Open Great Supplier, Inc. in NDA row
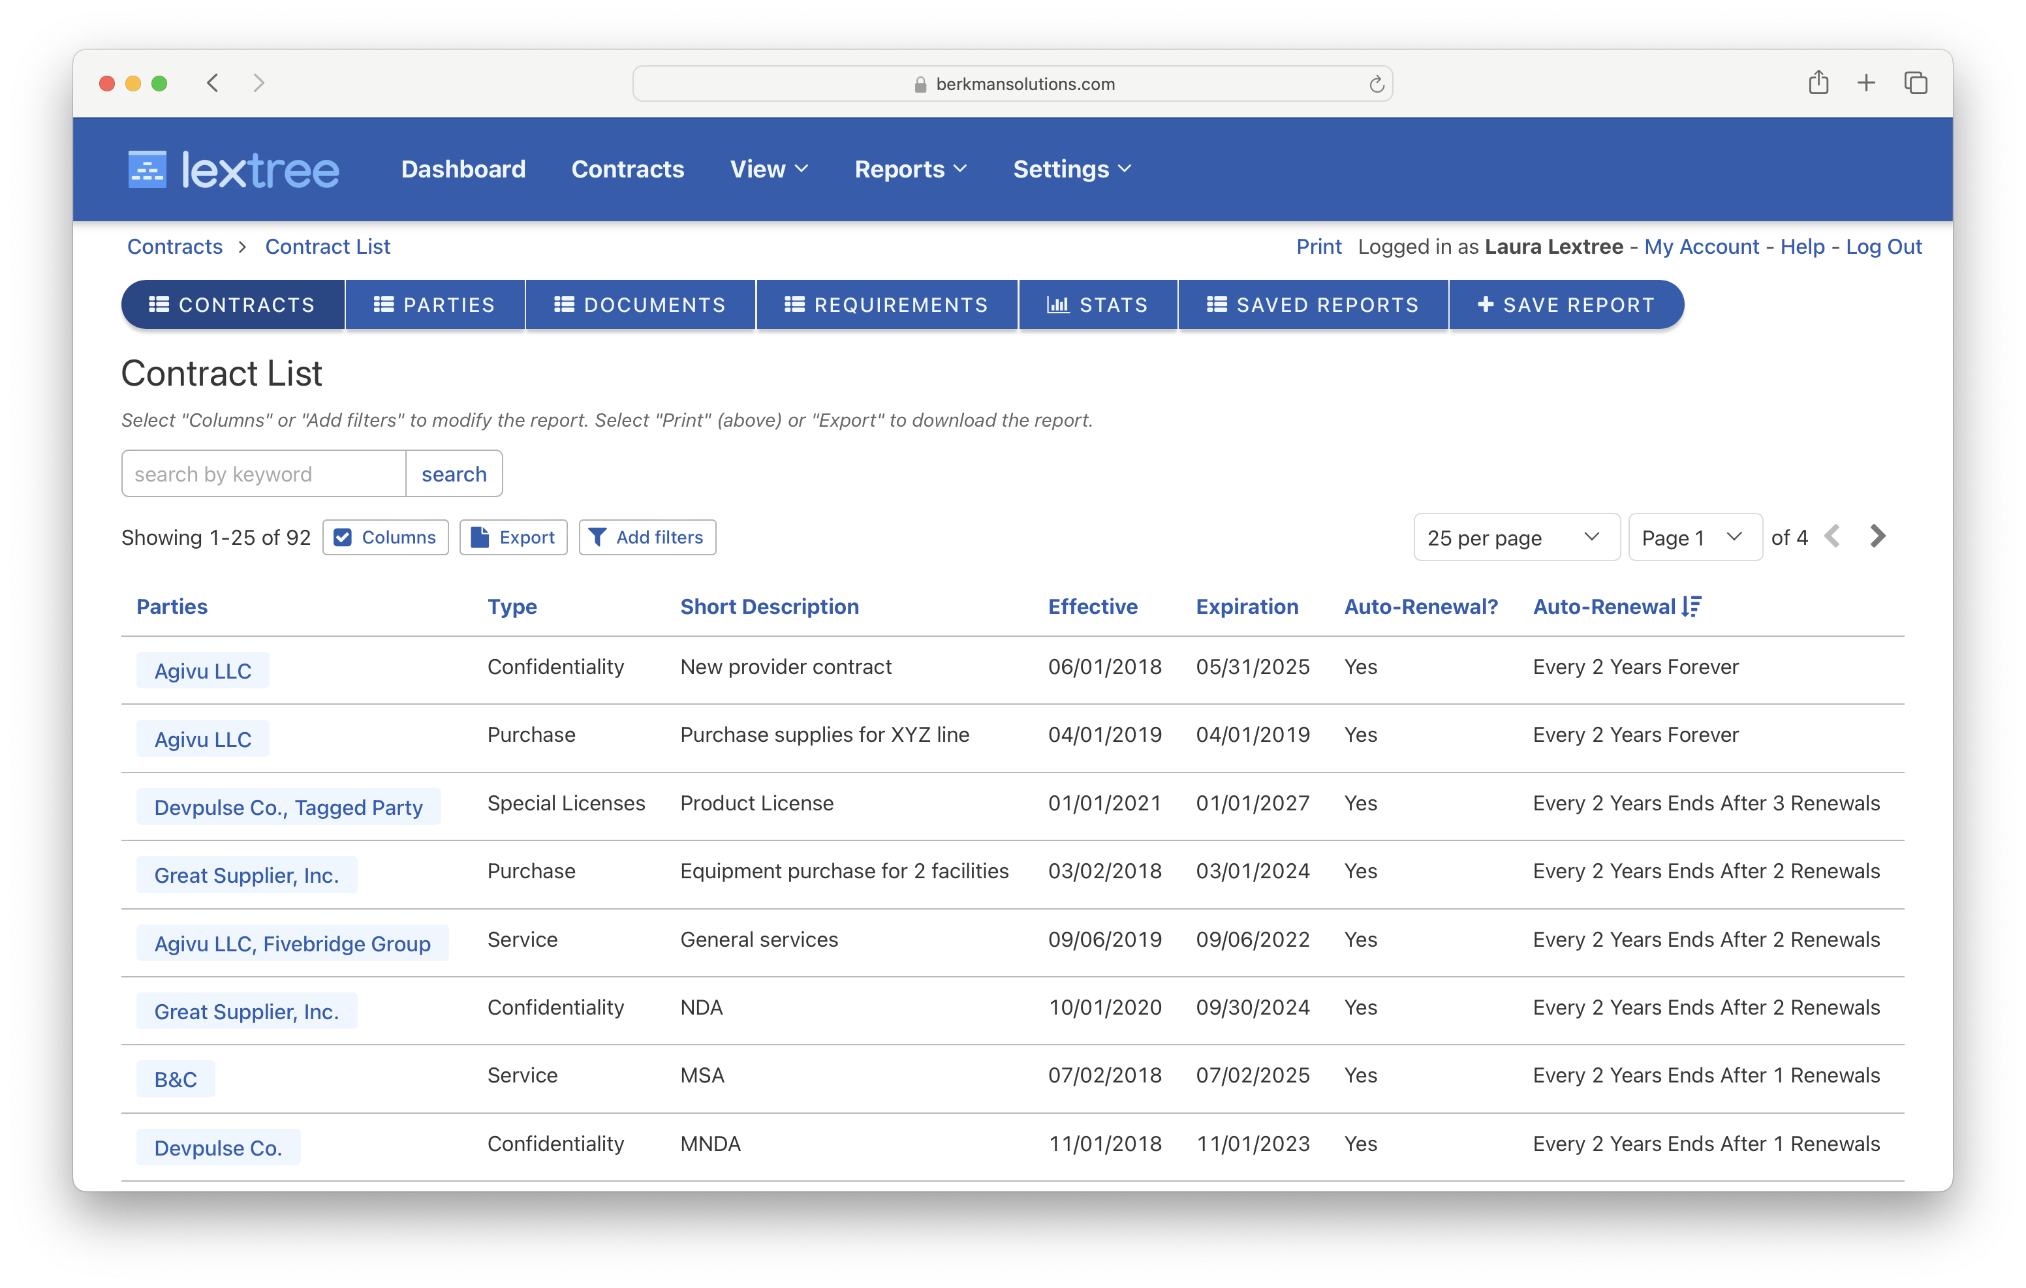This screenshot has width=2026, height=1288. click(x=247, y=1011)
